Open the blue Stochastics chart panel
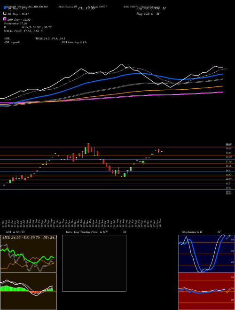This screenshot has height=310, width=235. pyautogui.click(x=206, y=254)
